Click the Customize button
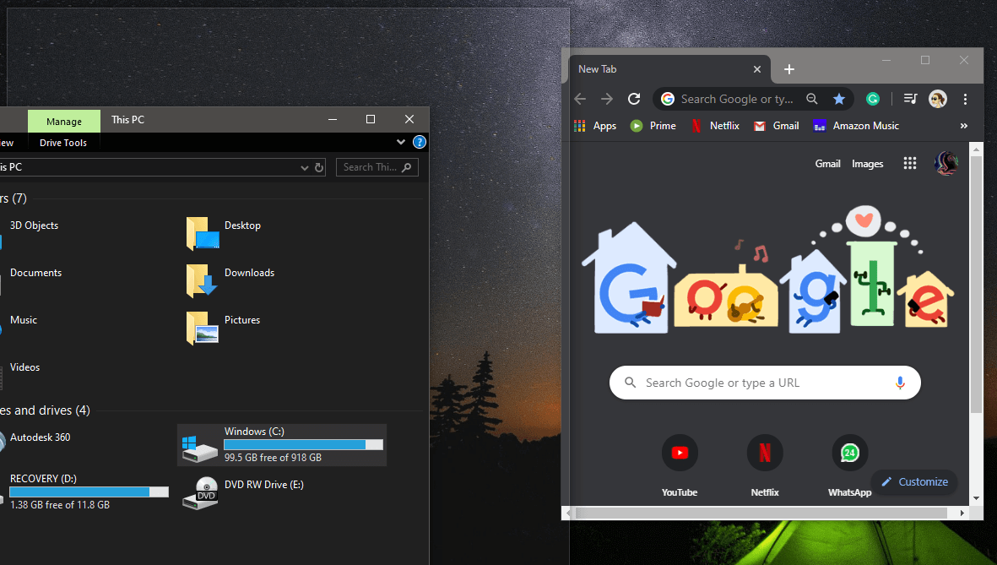The width and height of the screenshot is (997, 565). [x=914, y=481]
